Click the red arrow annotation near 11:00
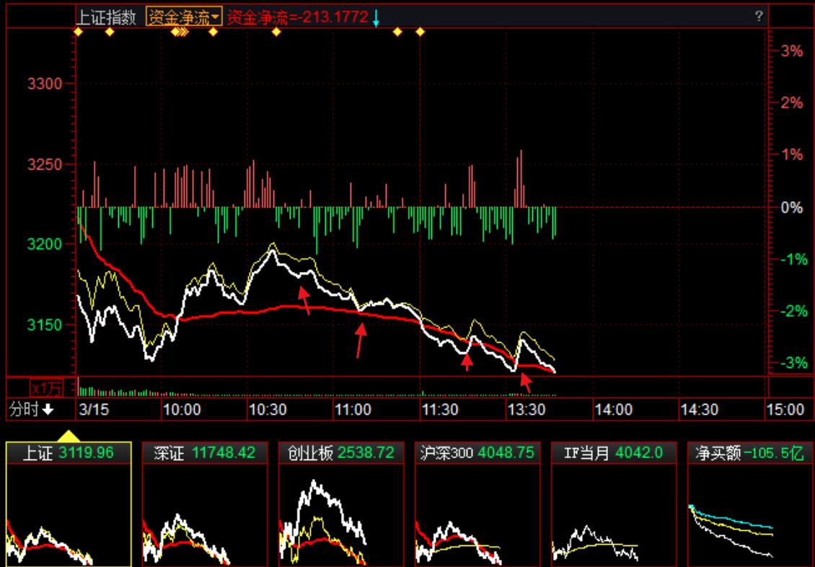Viewport: 815px width, 567px height. [x=360, y=341]
